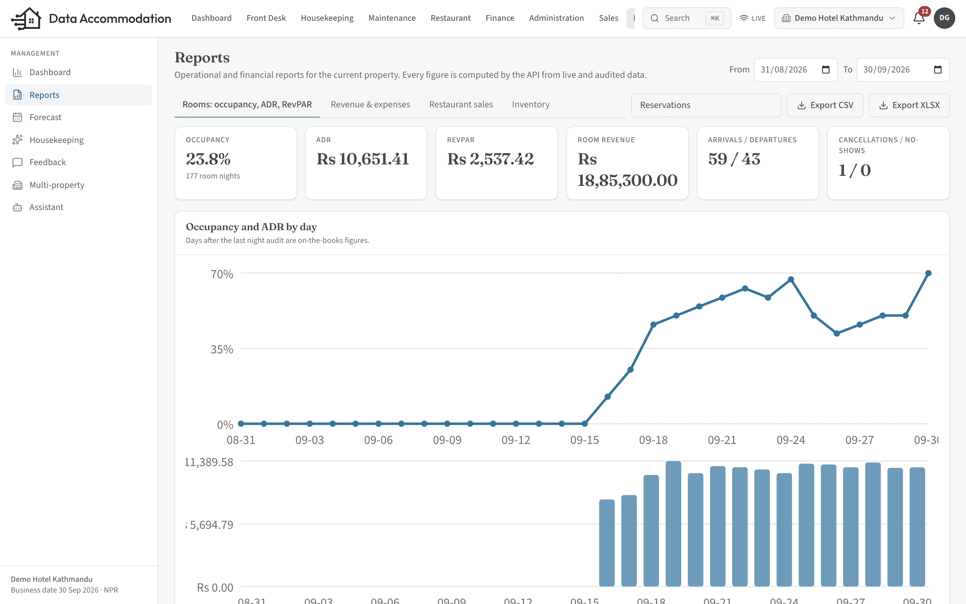The width and height of the screenshot is (966, 604).
Task: Click the Forecast calendar sidebar icon
Action: tap(17, 117)
